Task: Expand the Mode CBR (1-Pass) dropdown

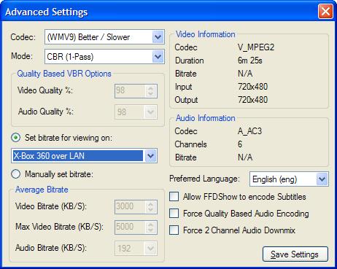Action: click(158, 57)
